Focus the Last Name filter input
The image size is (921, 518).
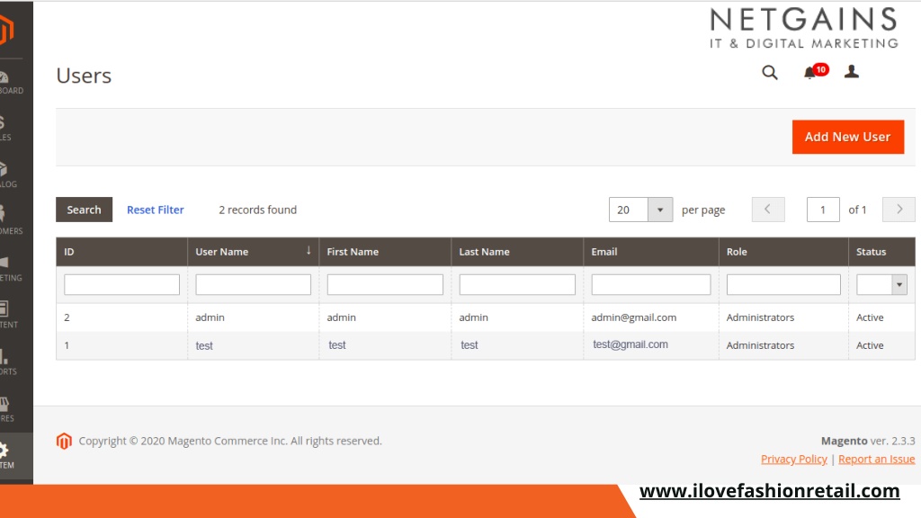(517, 285)
